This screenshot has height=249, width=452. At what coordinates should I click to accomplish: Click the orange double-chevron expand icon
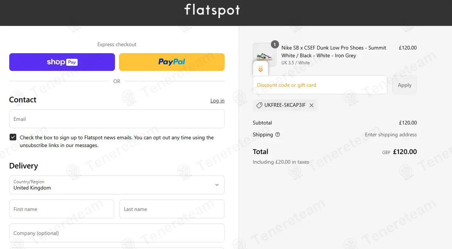261,69
